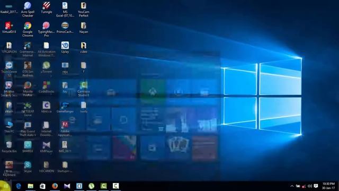
Task: Select the TeamViewer 12 desktop icon
Action: pos(9,69)
